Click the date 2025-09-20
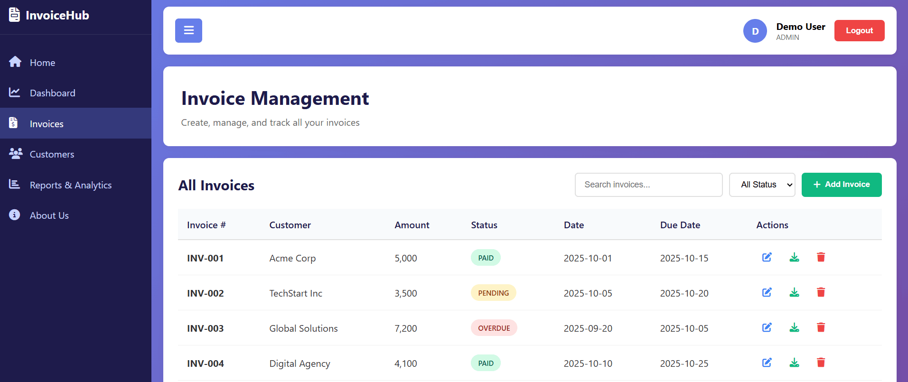 pyautogui.click(x=588, y=328)
